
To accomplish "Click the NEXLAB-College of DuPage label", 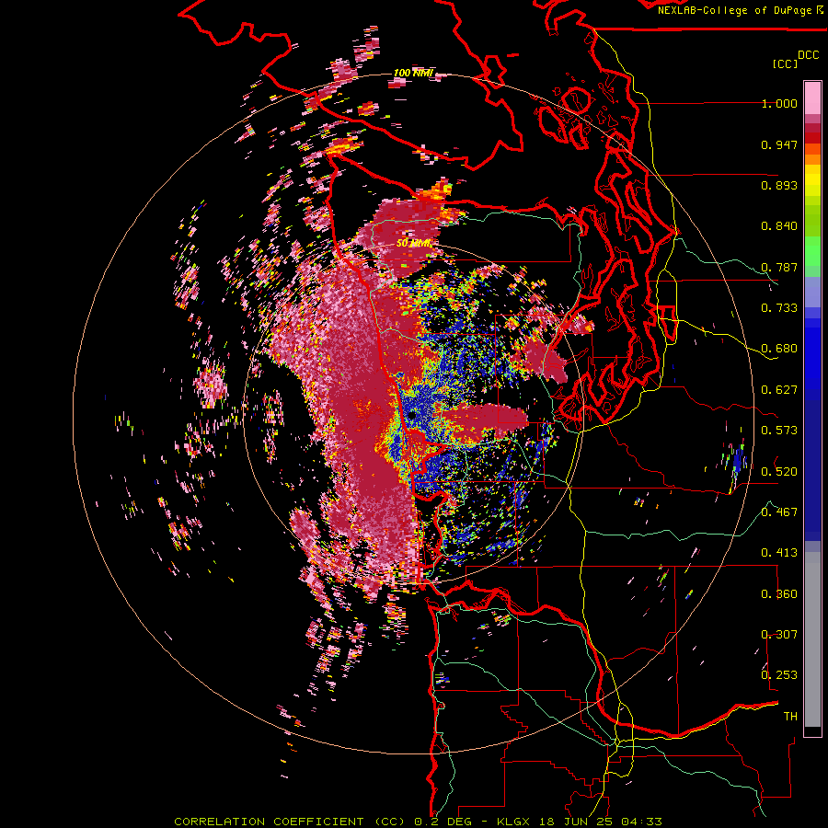I will (734, 10).
